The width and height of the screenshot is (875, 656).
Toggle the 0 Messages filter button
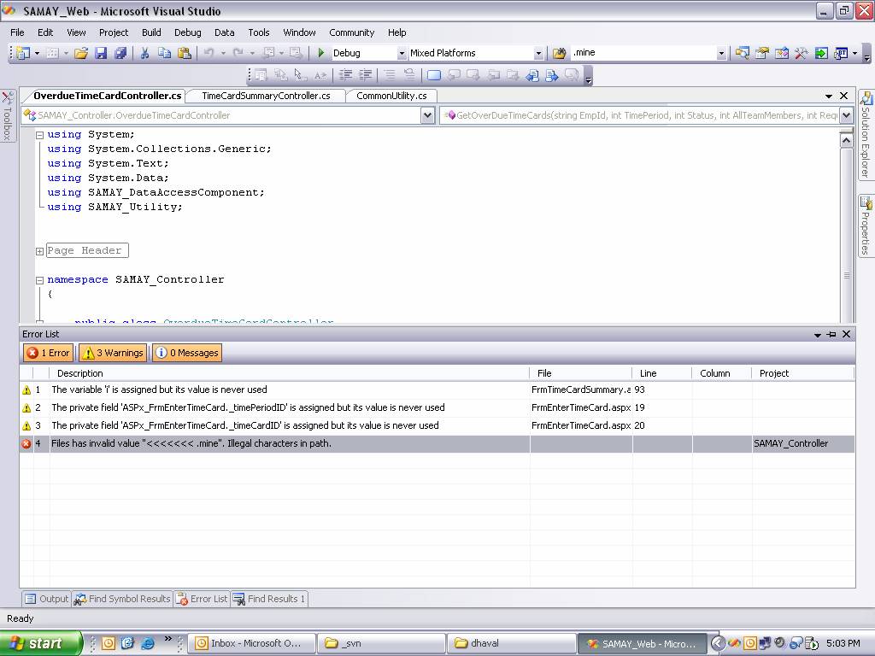(187, 353)
